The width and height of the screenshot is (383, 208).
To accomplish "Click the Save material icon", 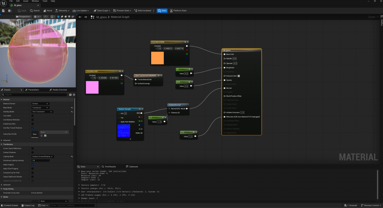I will 3,10.
